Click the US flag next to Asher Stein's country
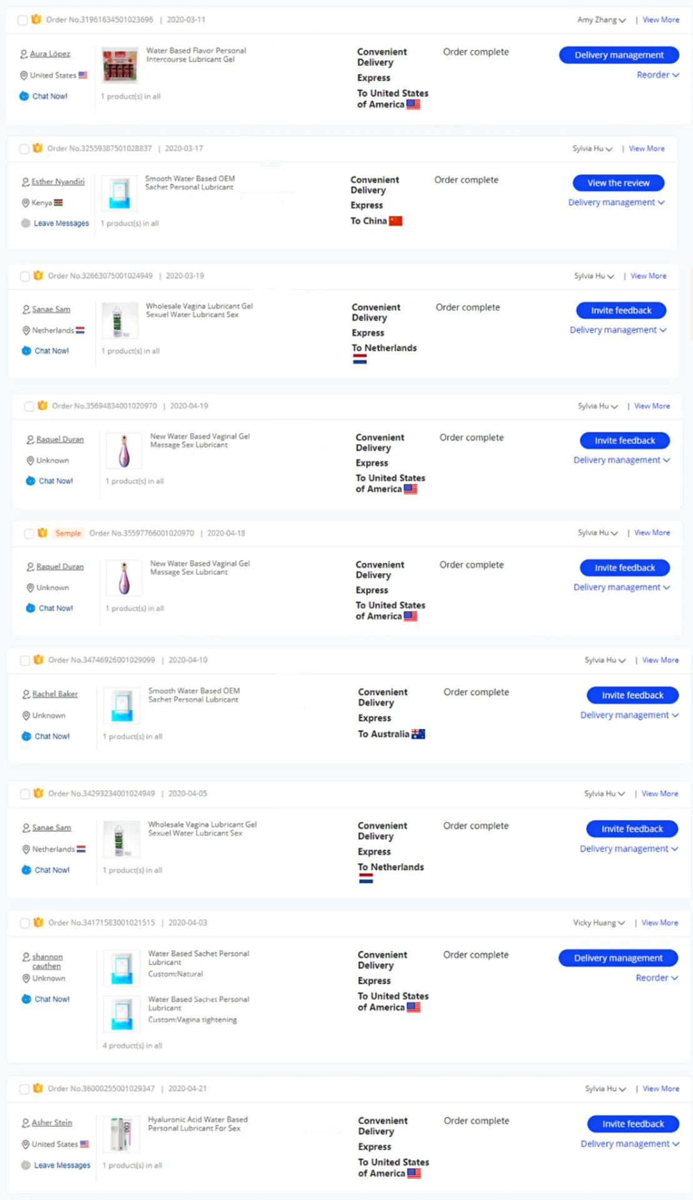 (x=84, y=1144)
